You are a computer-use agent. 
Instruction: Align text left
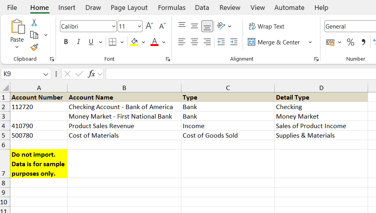tap(182, 42)
